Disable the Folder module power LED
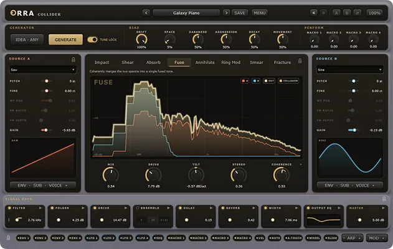 pos(52,208)
